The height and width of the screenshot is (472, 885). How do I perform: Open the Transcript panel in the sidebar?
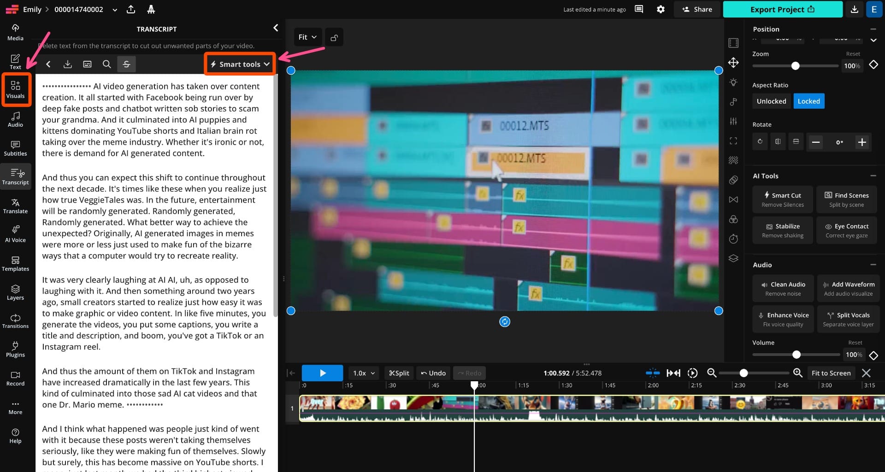point(16,176)
